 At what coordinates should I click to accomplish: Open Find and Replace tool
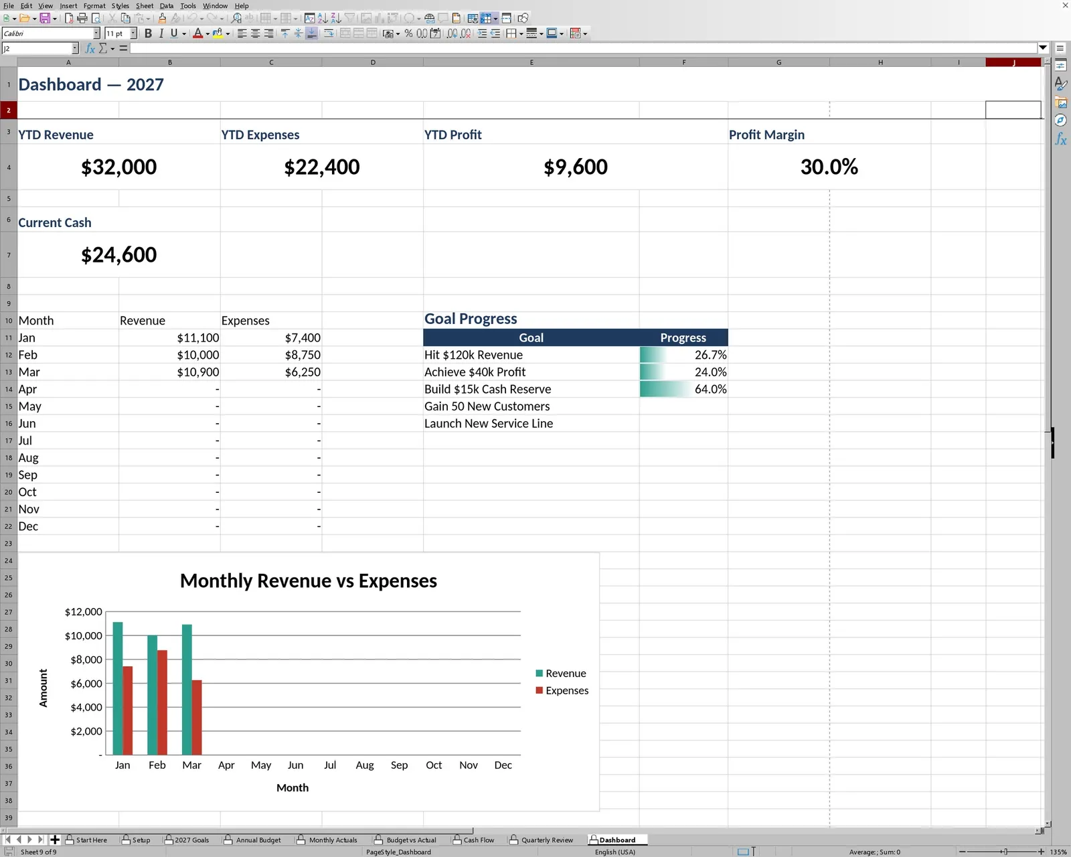(x=236, y=18)
